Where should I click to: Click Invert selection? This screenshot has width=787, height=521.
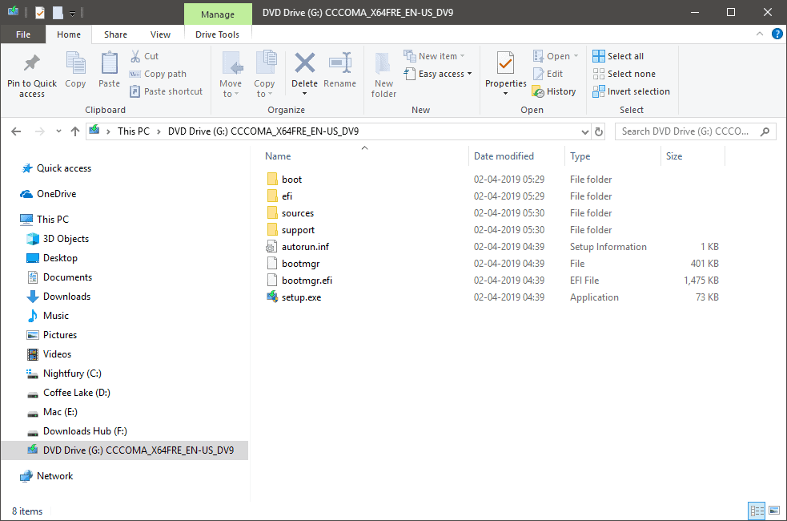pyautogui.click(x=631, y=91)
